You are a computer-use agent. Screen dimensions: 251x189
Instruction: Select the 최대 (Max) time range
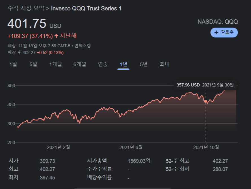165,64
